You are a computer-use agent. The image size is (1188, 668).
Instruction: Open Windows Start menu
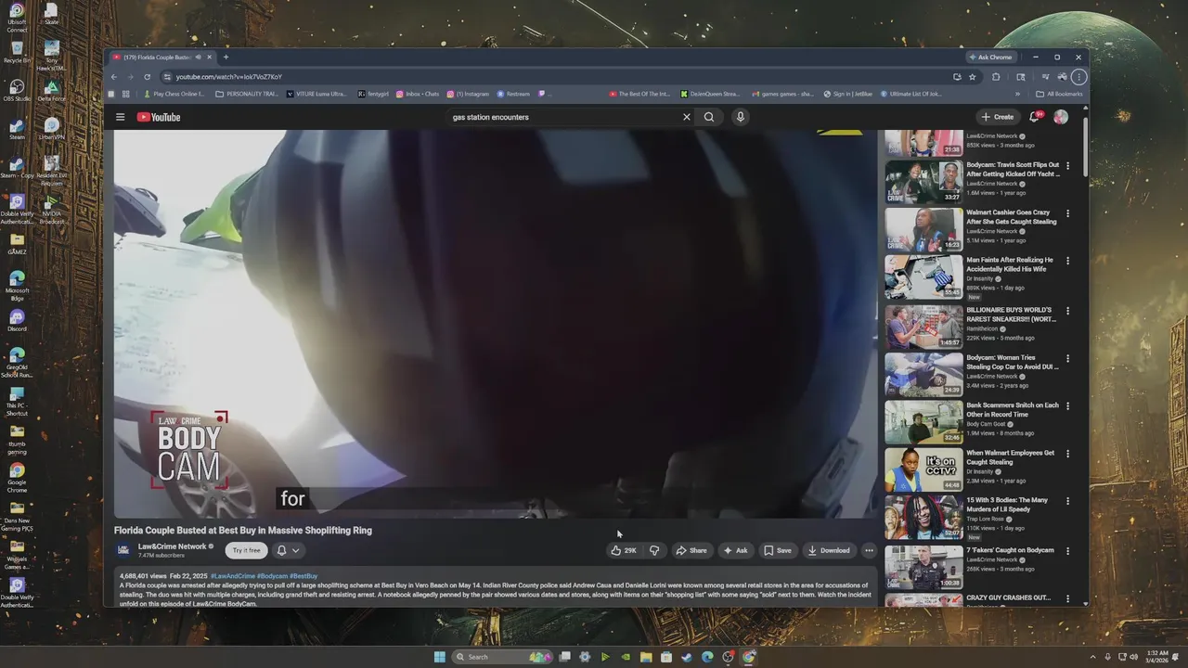[x=439, y=657]
